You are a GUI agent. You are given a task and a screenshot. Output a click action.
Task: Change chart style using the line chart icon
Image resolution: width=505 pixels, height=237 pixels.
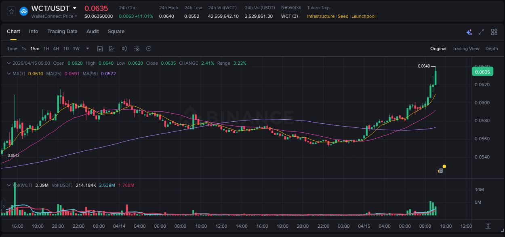pyautogui.click(x=112, y=49)
